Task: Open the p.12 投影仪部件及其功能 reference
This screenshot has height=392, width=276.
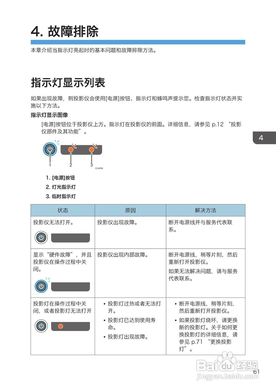Action: click(141, 128)
